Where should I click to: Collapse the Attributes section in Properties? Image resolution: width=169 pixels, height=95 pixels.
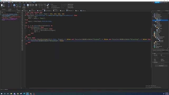click(x=153, y=62)
